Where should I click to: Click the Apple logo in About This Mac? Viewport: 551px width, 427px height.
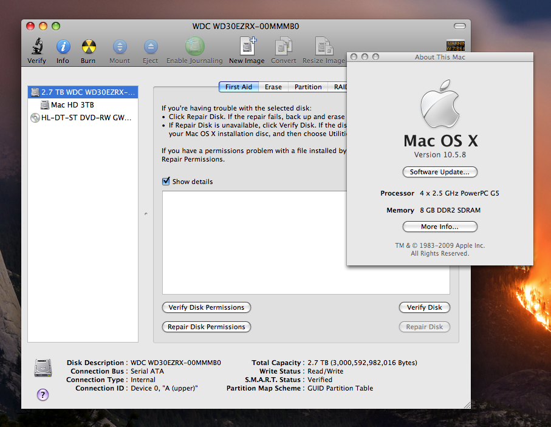tap(440, 104)
